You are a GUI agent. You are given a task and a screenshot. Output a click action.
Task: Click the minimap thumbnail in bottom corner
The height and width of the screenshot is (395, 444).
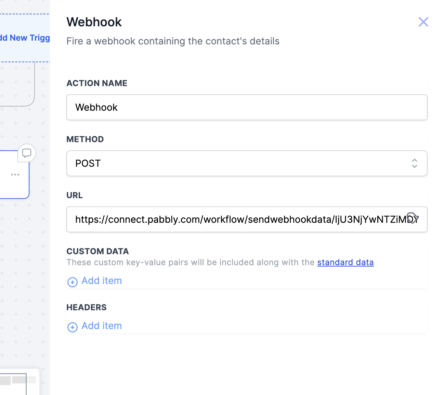point(19,382)
